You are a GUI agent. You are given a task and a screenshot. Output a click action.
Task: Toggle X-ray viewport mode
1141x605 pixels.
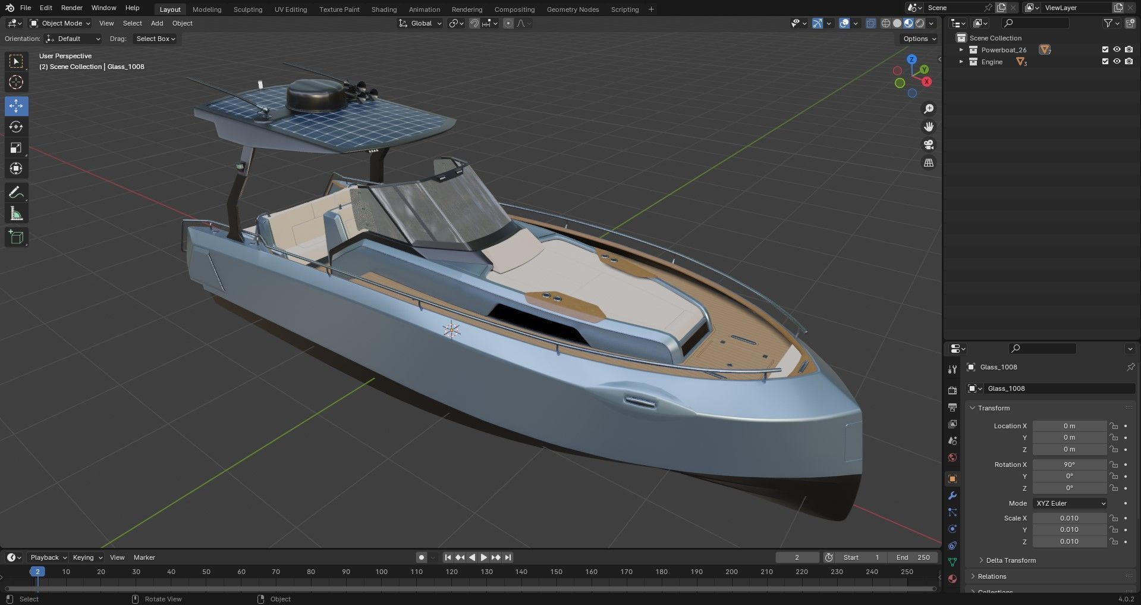[870, 23]
